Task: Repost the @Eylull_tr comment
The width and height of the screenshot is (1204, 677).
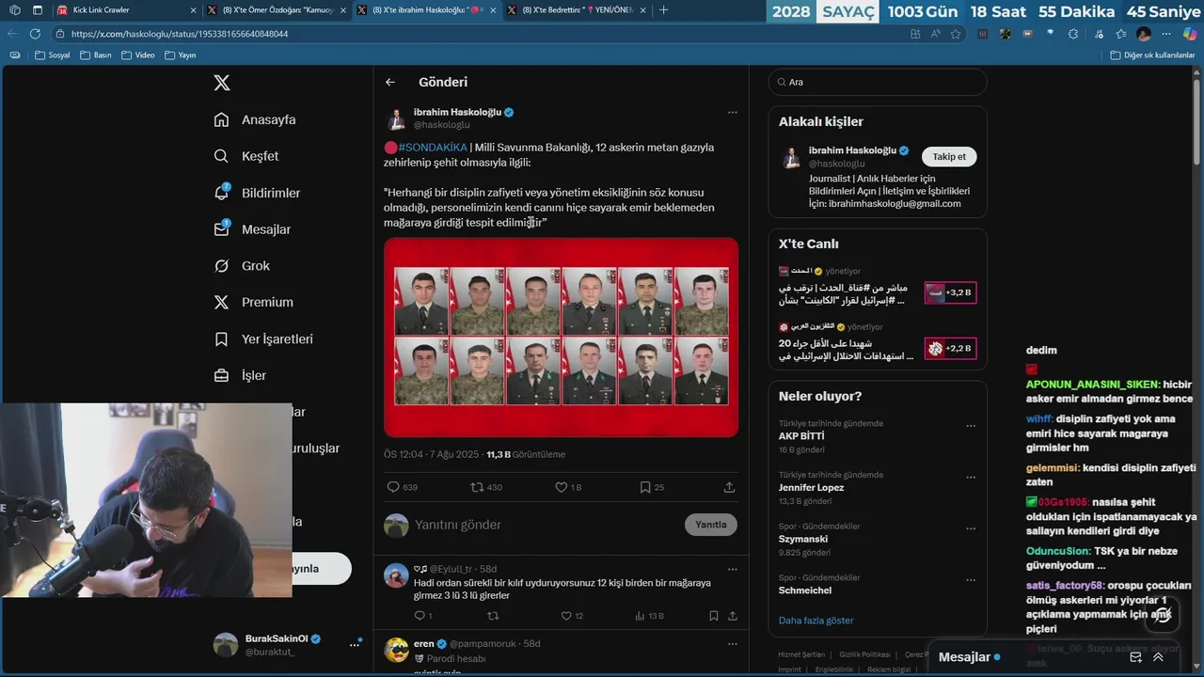Action: (493, 616)
